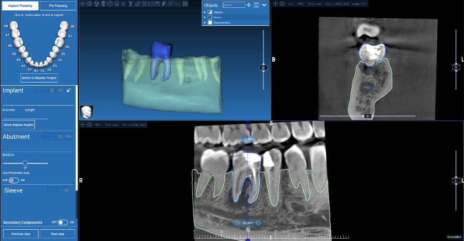The image size is (464, 241).
Task: Click cross-section view pan/move icon
Action: (x=275, y=4)
